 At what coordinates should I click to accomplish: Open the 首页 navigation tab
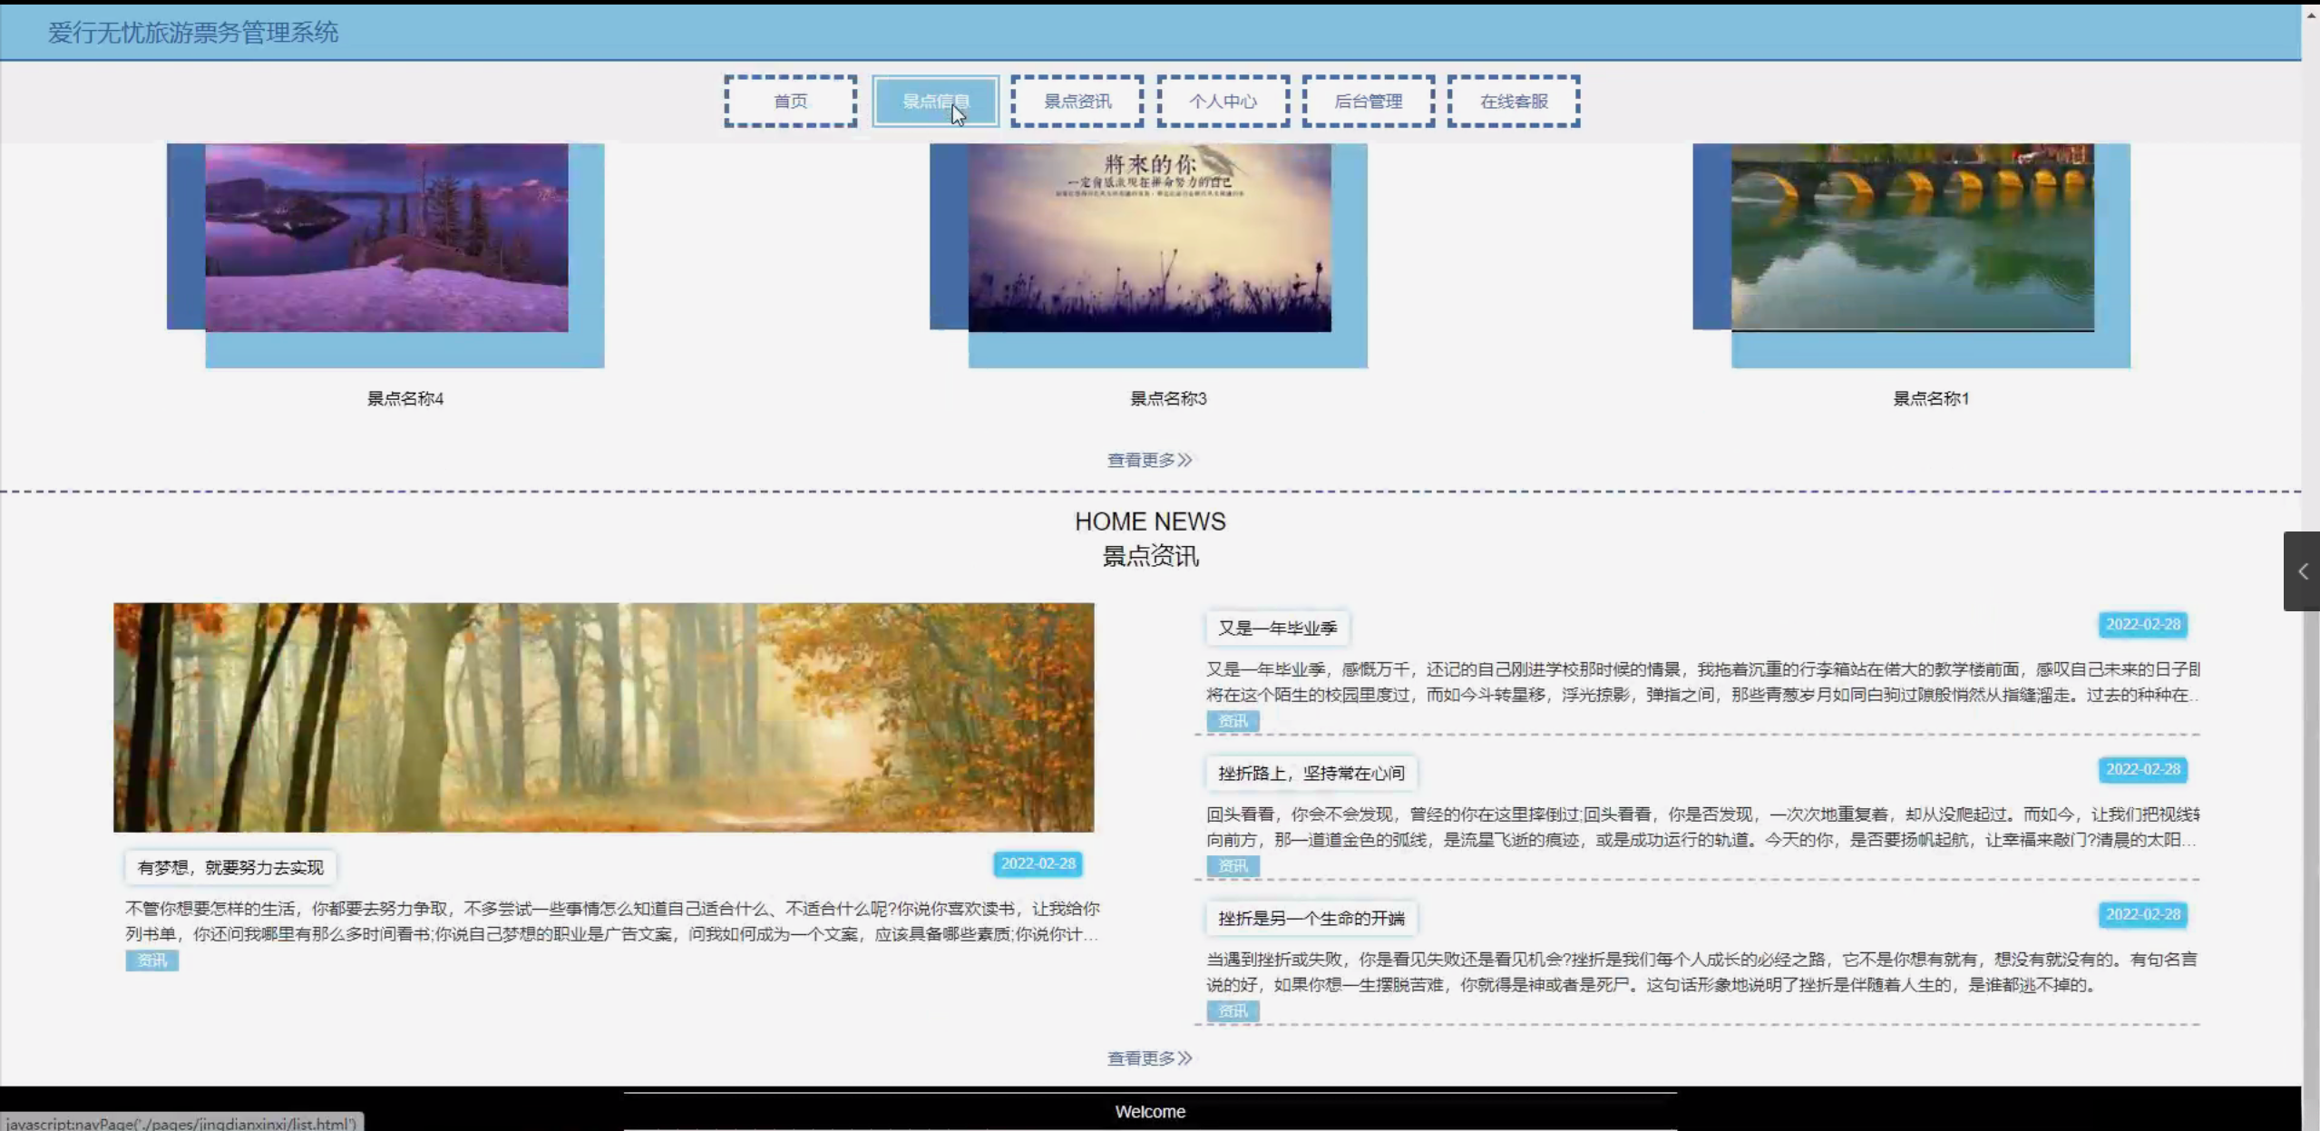pos(790,101)
